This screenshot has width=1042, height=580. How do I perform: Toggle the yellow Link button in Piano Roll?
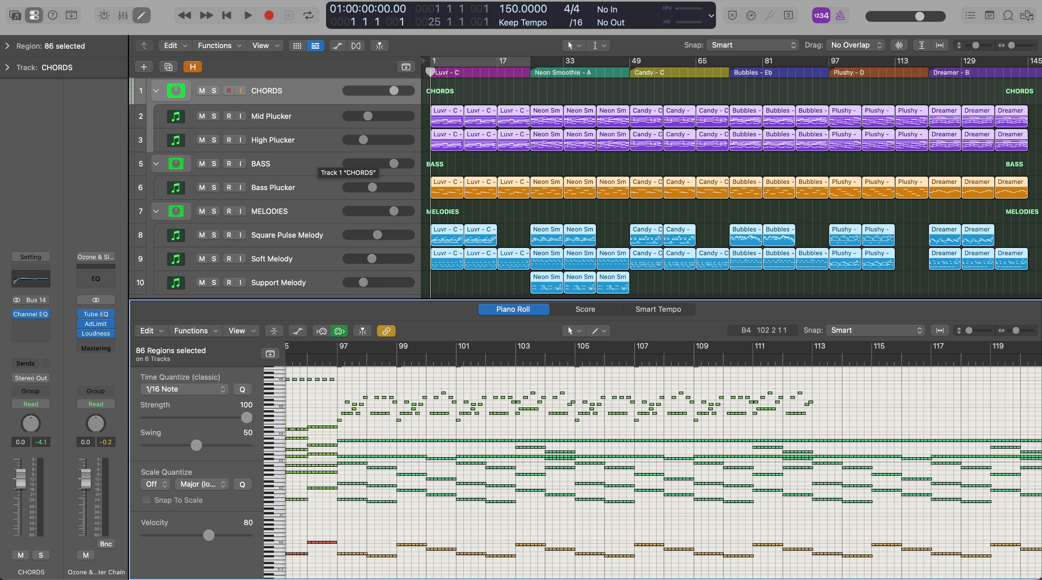(x=386, y=331)
